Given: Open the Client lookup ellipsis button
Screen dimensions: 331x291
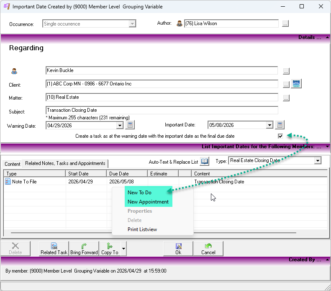Looking at the screenshot, I should [x=286, y=85].
